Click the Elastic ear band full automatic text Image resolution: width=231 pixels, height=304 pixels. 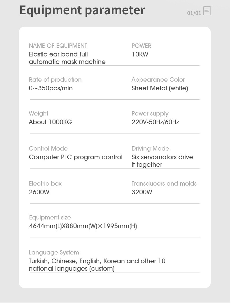[x=67, y=58]
